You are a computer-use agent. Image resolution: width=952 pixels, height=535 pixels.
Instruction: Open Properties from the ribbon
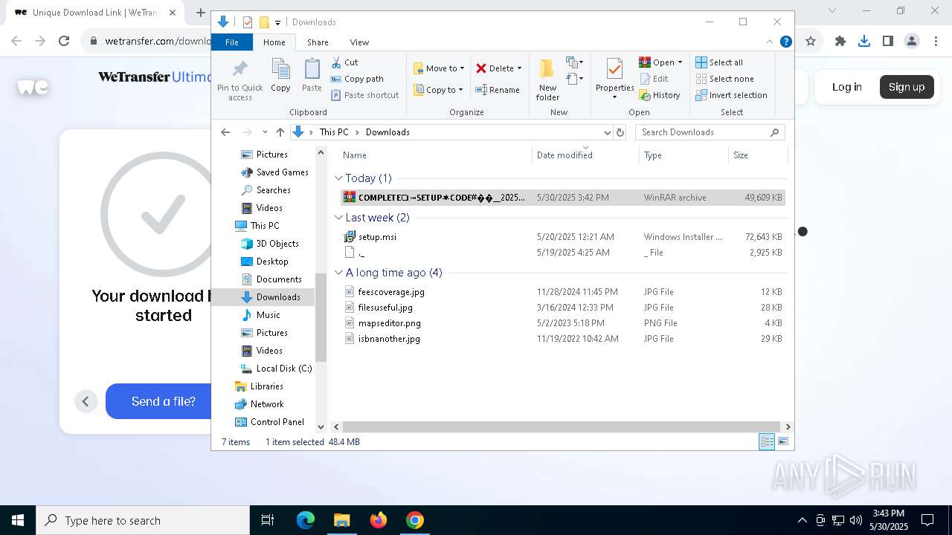614,79
